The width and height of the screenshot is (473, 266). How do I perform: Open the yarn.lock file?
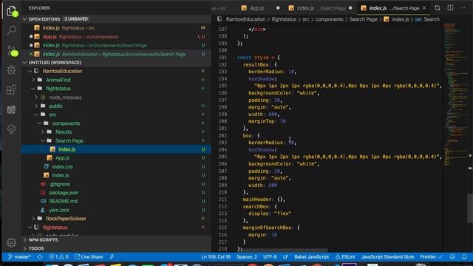pyautogui.click(x=116, y=210)
